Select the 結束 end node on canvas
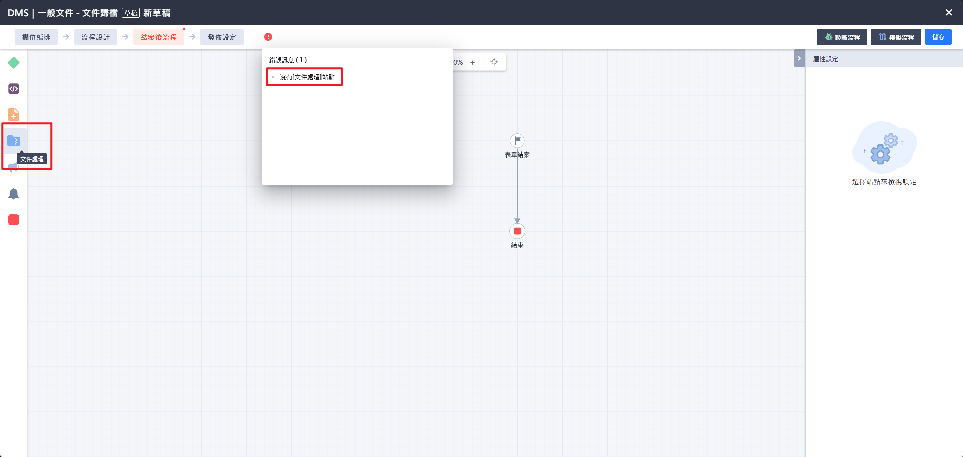This screenshot has height=457, width=963. point(517,232)
